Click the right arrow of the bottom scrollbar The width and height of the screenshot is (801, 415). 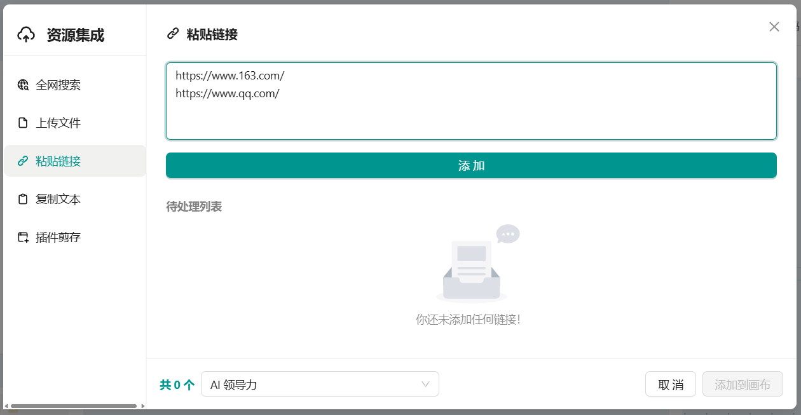[143, 406]
